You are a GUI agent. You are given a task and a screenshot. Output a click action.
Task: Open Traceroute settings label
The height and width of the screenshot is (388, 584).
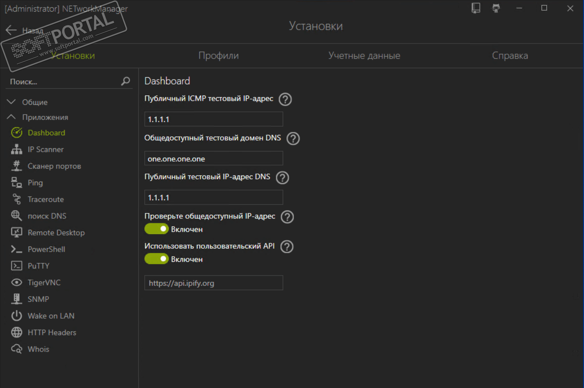(46, 199)
